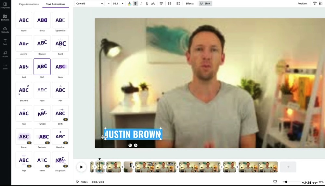Open the Effects panel
325x186 pixels.
(190, 4)
